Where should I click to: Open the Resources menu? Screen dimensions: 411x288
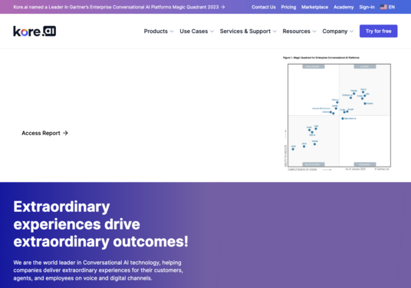296,31
